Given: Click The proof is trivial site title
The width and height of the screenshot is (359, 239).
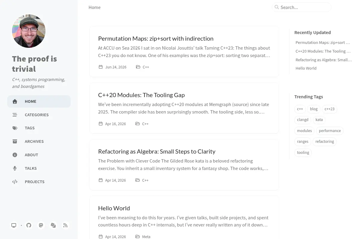Looking at the screenshot, I should click(34, 64).
